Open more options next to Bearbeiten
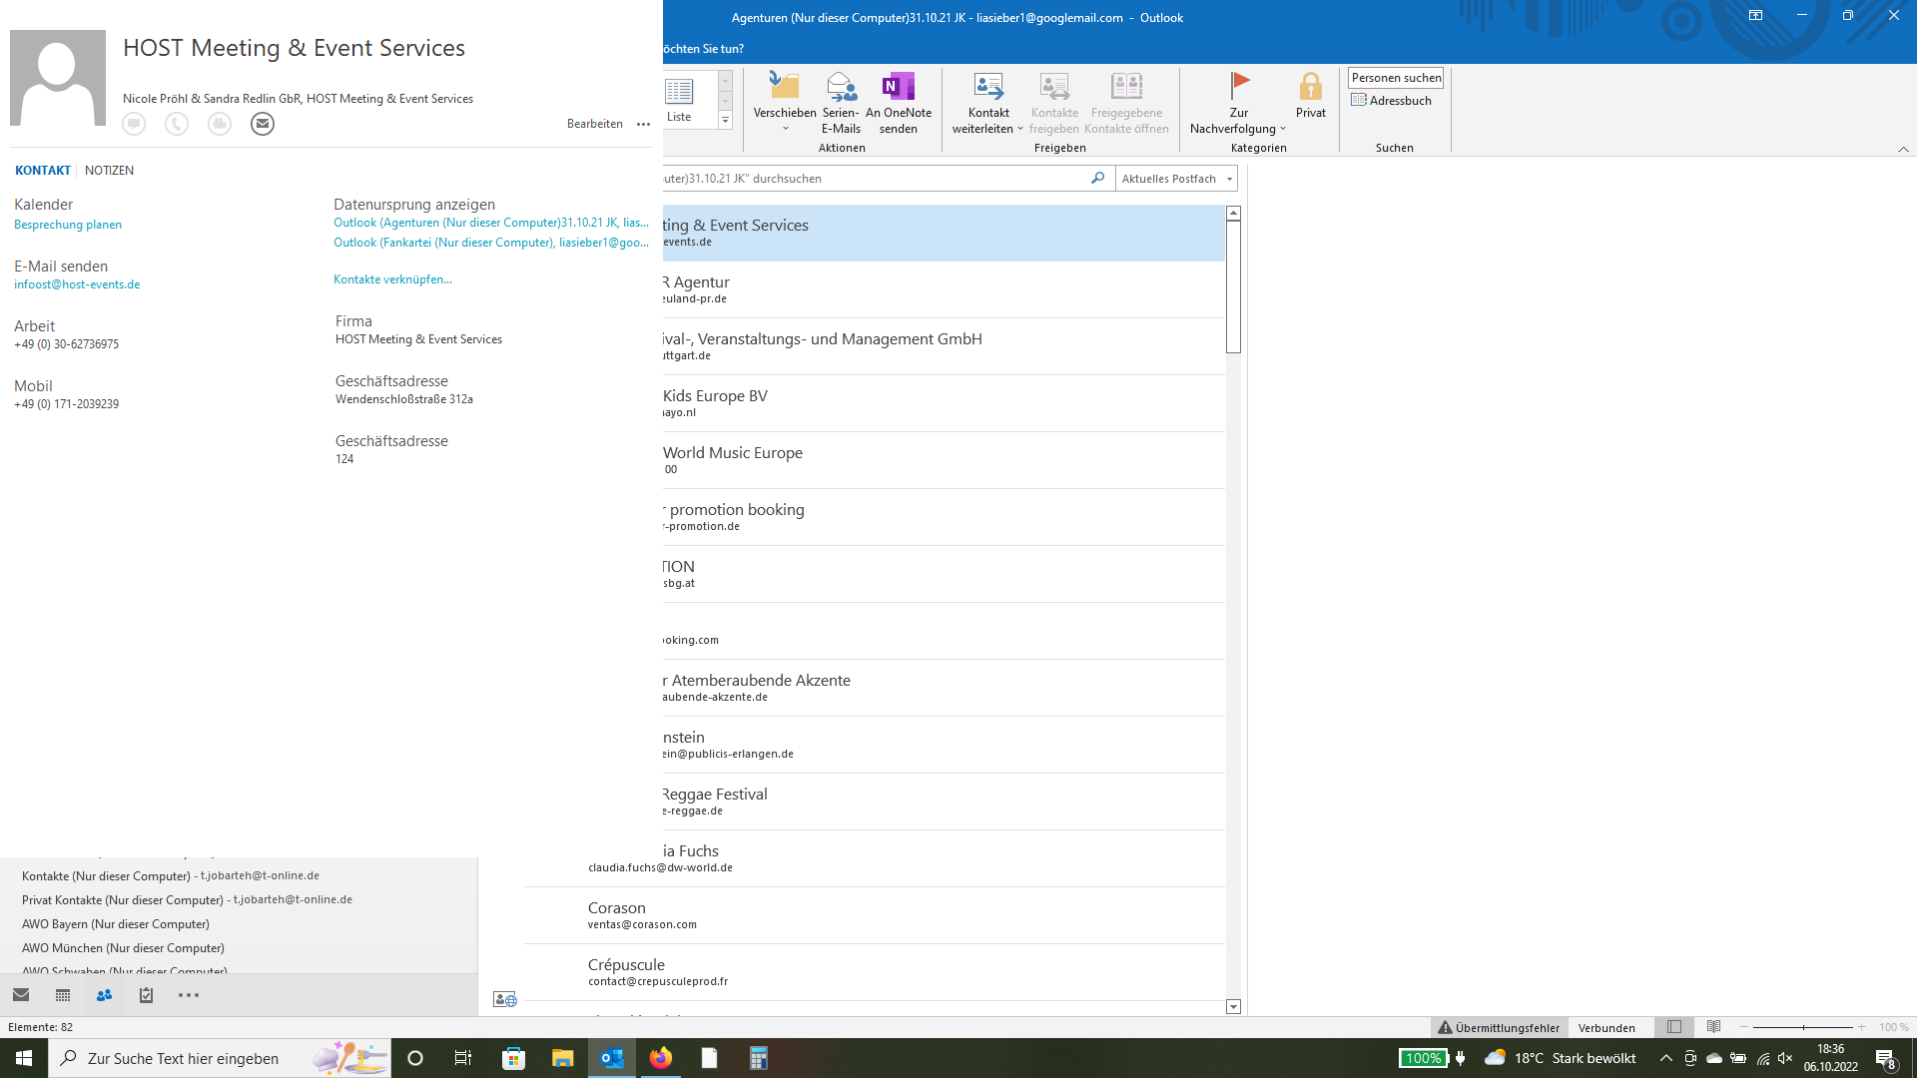The width and height of the screenshot is (1917, 1078). pyautogui.click(x=643, y=125)
